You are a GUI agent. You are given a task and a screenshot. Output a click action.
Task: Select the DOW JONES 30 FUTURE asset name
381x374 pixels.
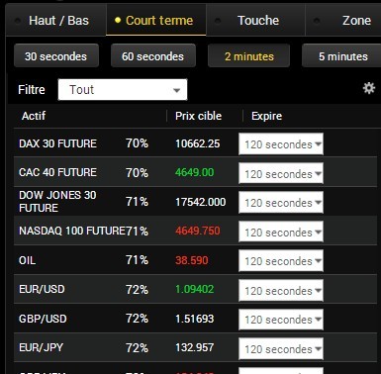pyautogui.click(x=57, y=202)
